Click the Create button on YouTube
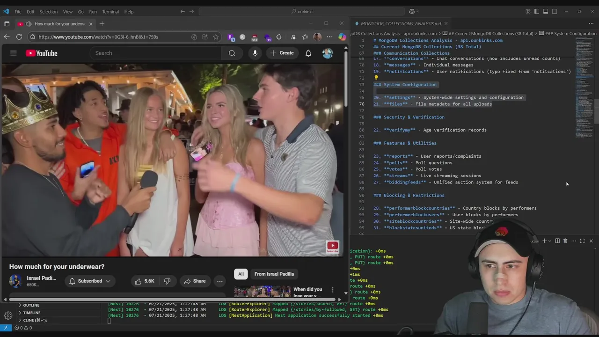The height and width of the screenshot is (337, 599). coord(282,53)
